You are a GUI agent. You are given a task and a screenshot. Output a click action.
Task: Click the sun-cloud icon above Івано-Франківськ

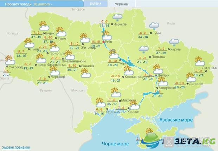pos(41,58)
